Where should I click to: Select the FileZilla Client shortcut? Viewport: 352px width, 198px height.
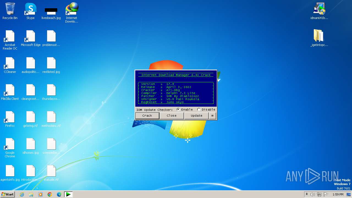(10, 92)
